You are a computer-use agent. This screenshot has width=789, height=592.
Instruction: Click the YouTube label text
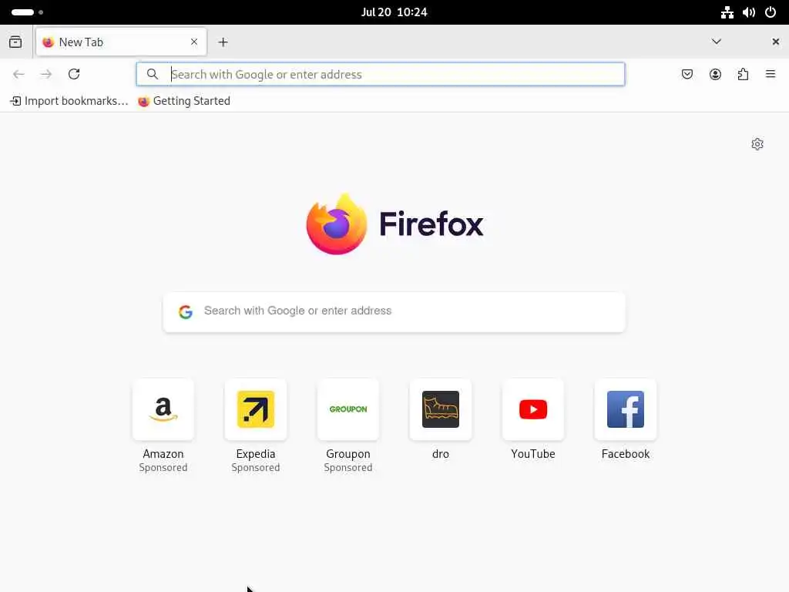point(533,454)
